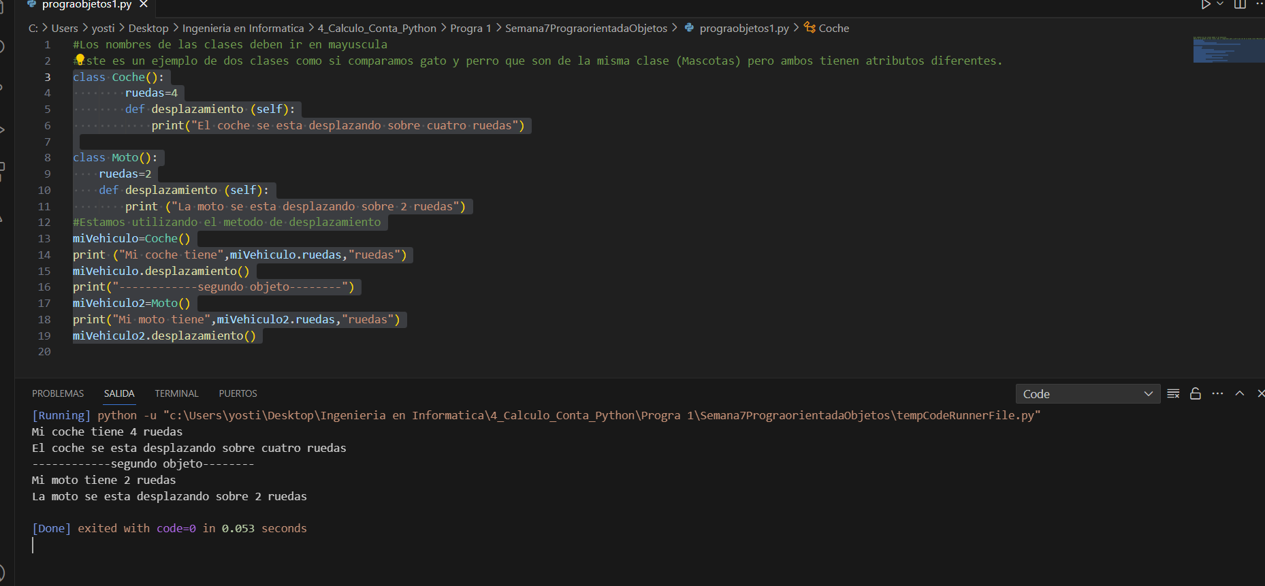The image size is (1265, 586).
Task: Switch to the SALIDA panel tab
Action: (x=119, y=393)
